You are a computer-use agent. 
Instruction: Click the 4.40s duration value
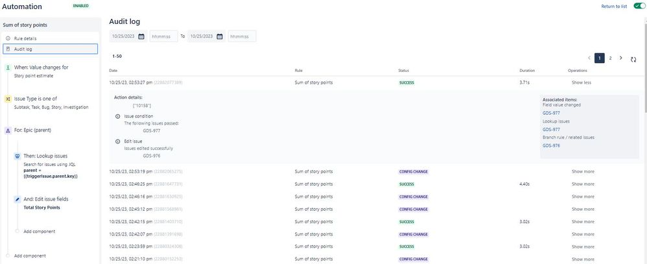(524, 184)
